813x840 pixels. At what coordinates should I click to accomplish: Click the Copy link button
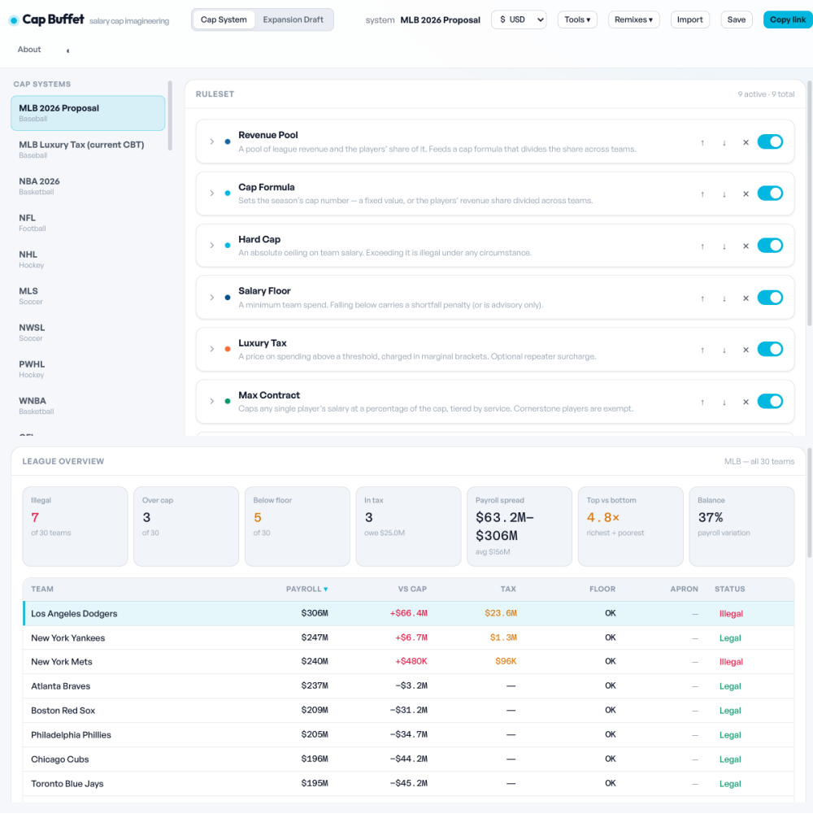(788, 20)
